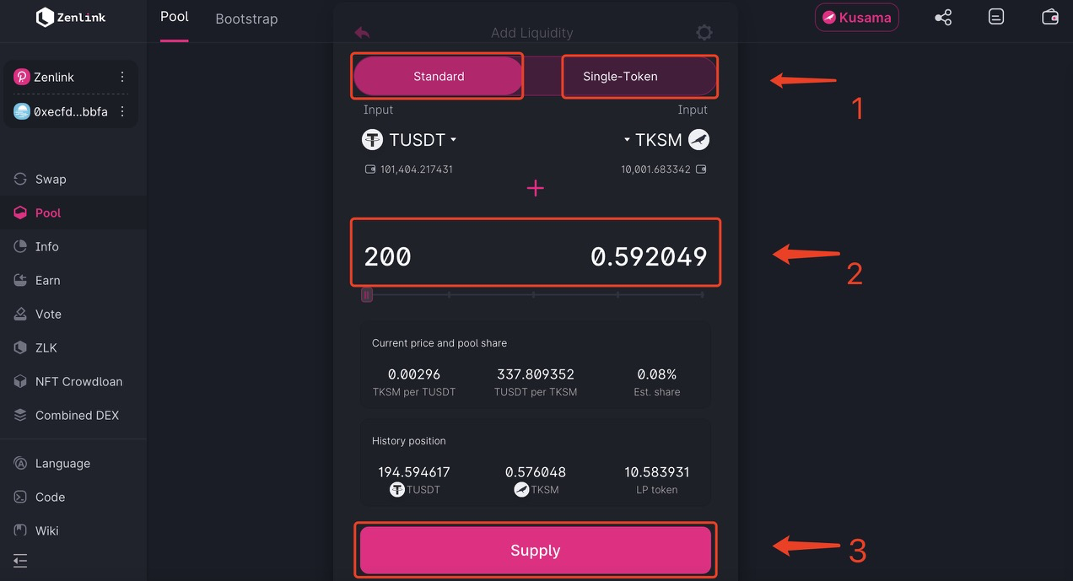Switch to the Bootstrap tab

pyautogui.click(x=246, y=19)
